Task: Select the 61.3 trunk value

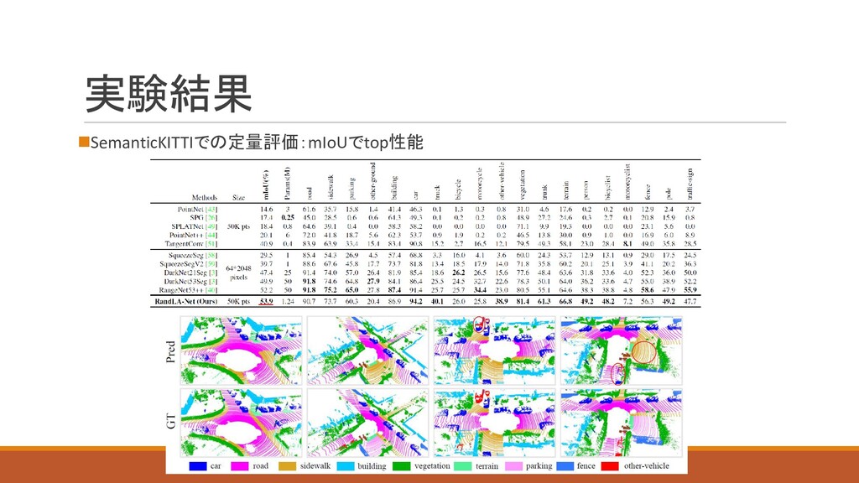Action: (x=544, y=301)
